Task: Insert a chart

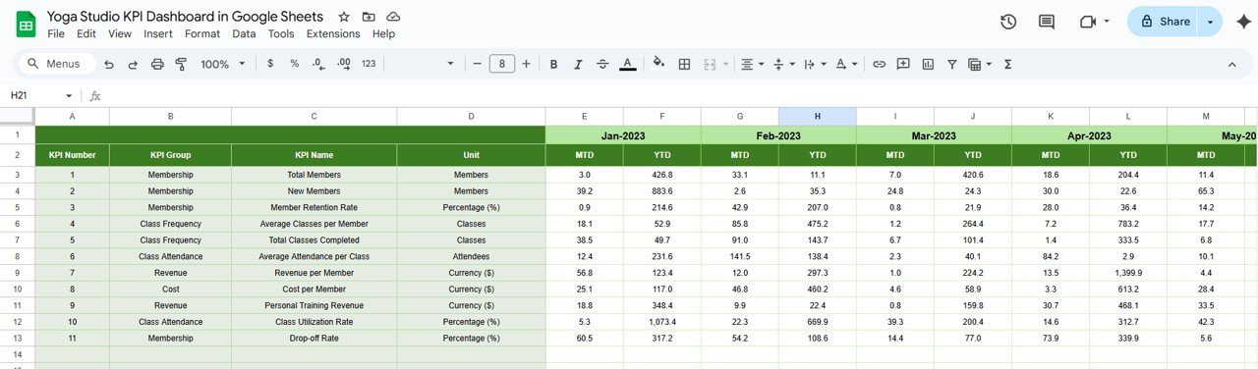Action: click(928, 64)
